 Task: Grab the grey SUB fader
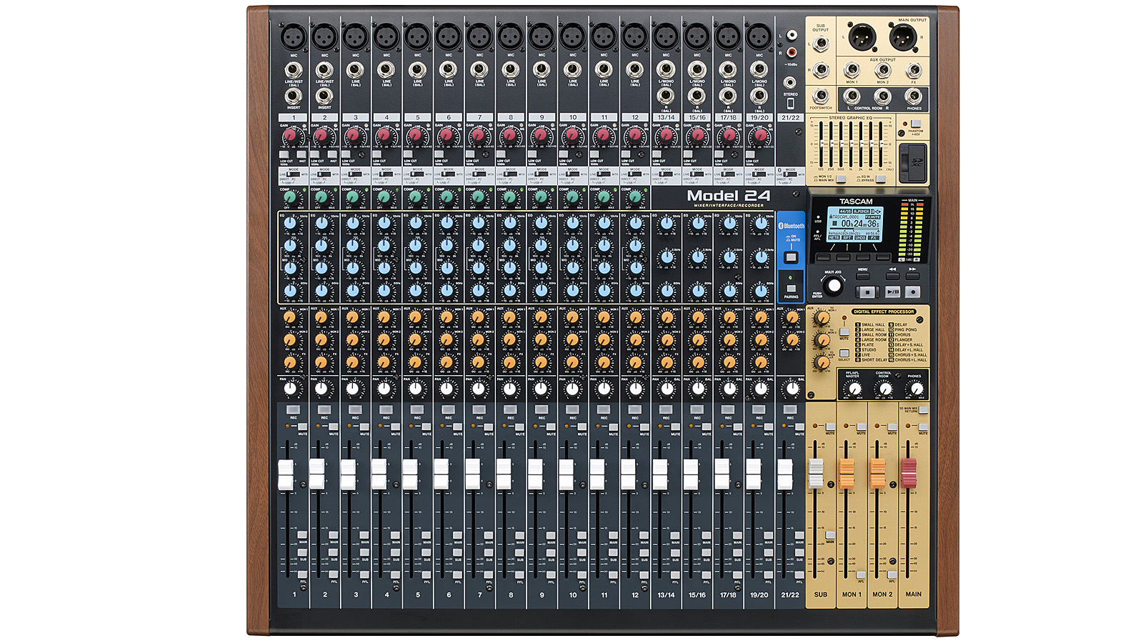(x=816, y=474)
